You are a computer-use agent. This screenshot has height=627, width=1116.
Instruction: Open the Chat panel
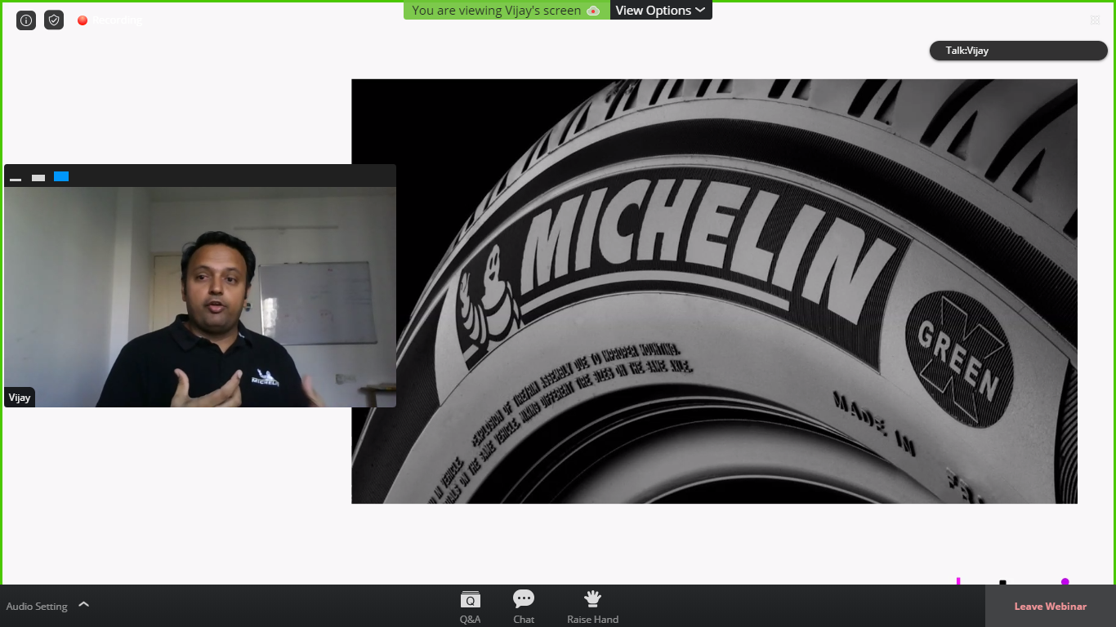[x=524, y=607]
